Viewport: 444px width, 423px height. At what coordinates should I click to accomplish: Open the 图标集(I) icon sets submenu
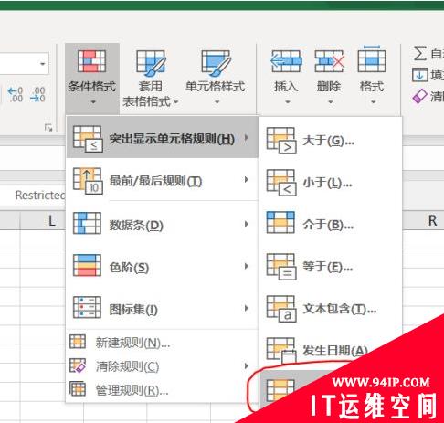coord(162,309)
